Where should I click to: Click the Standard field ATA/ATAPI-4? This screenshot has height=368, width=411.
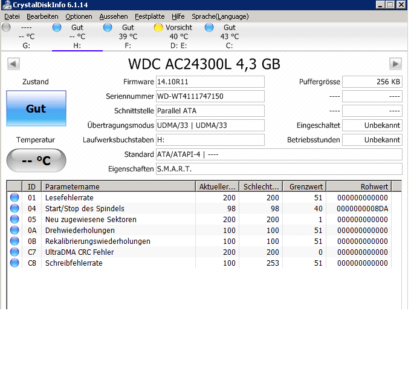click(279, 154)
